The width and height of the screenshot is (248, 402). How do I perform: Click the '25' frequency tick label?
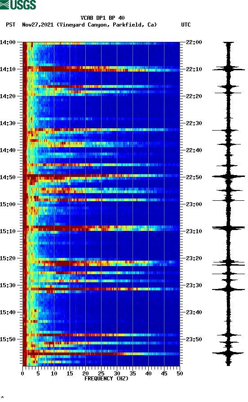[x=101, y=374]
